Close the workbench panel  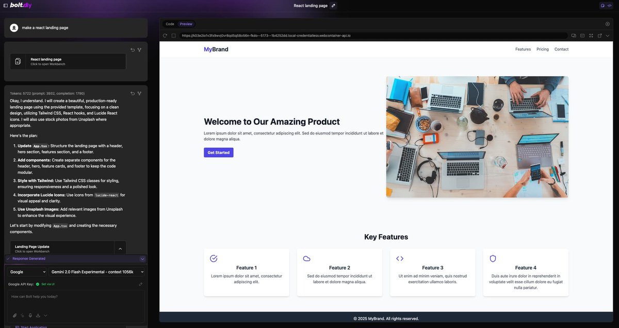(607, 24)
